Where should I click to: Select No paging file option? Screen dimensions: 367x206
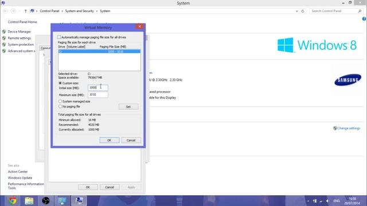(60, 106)
